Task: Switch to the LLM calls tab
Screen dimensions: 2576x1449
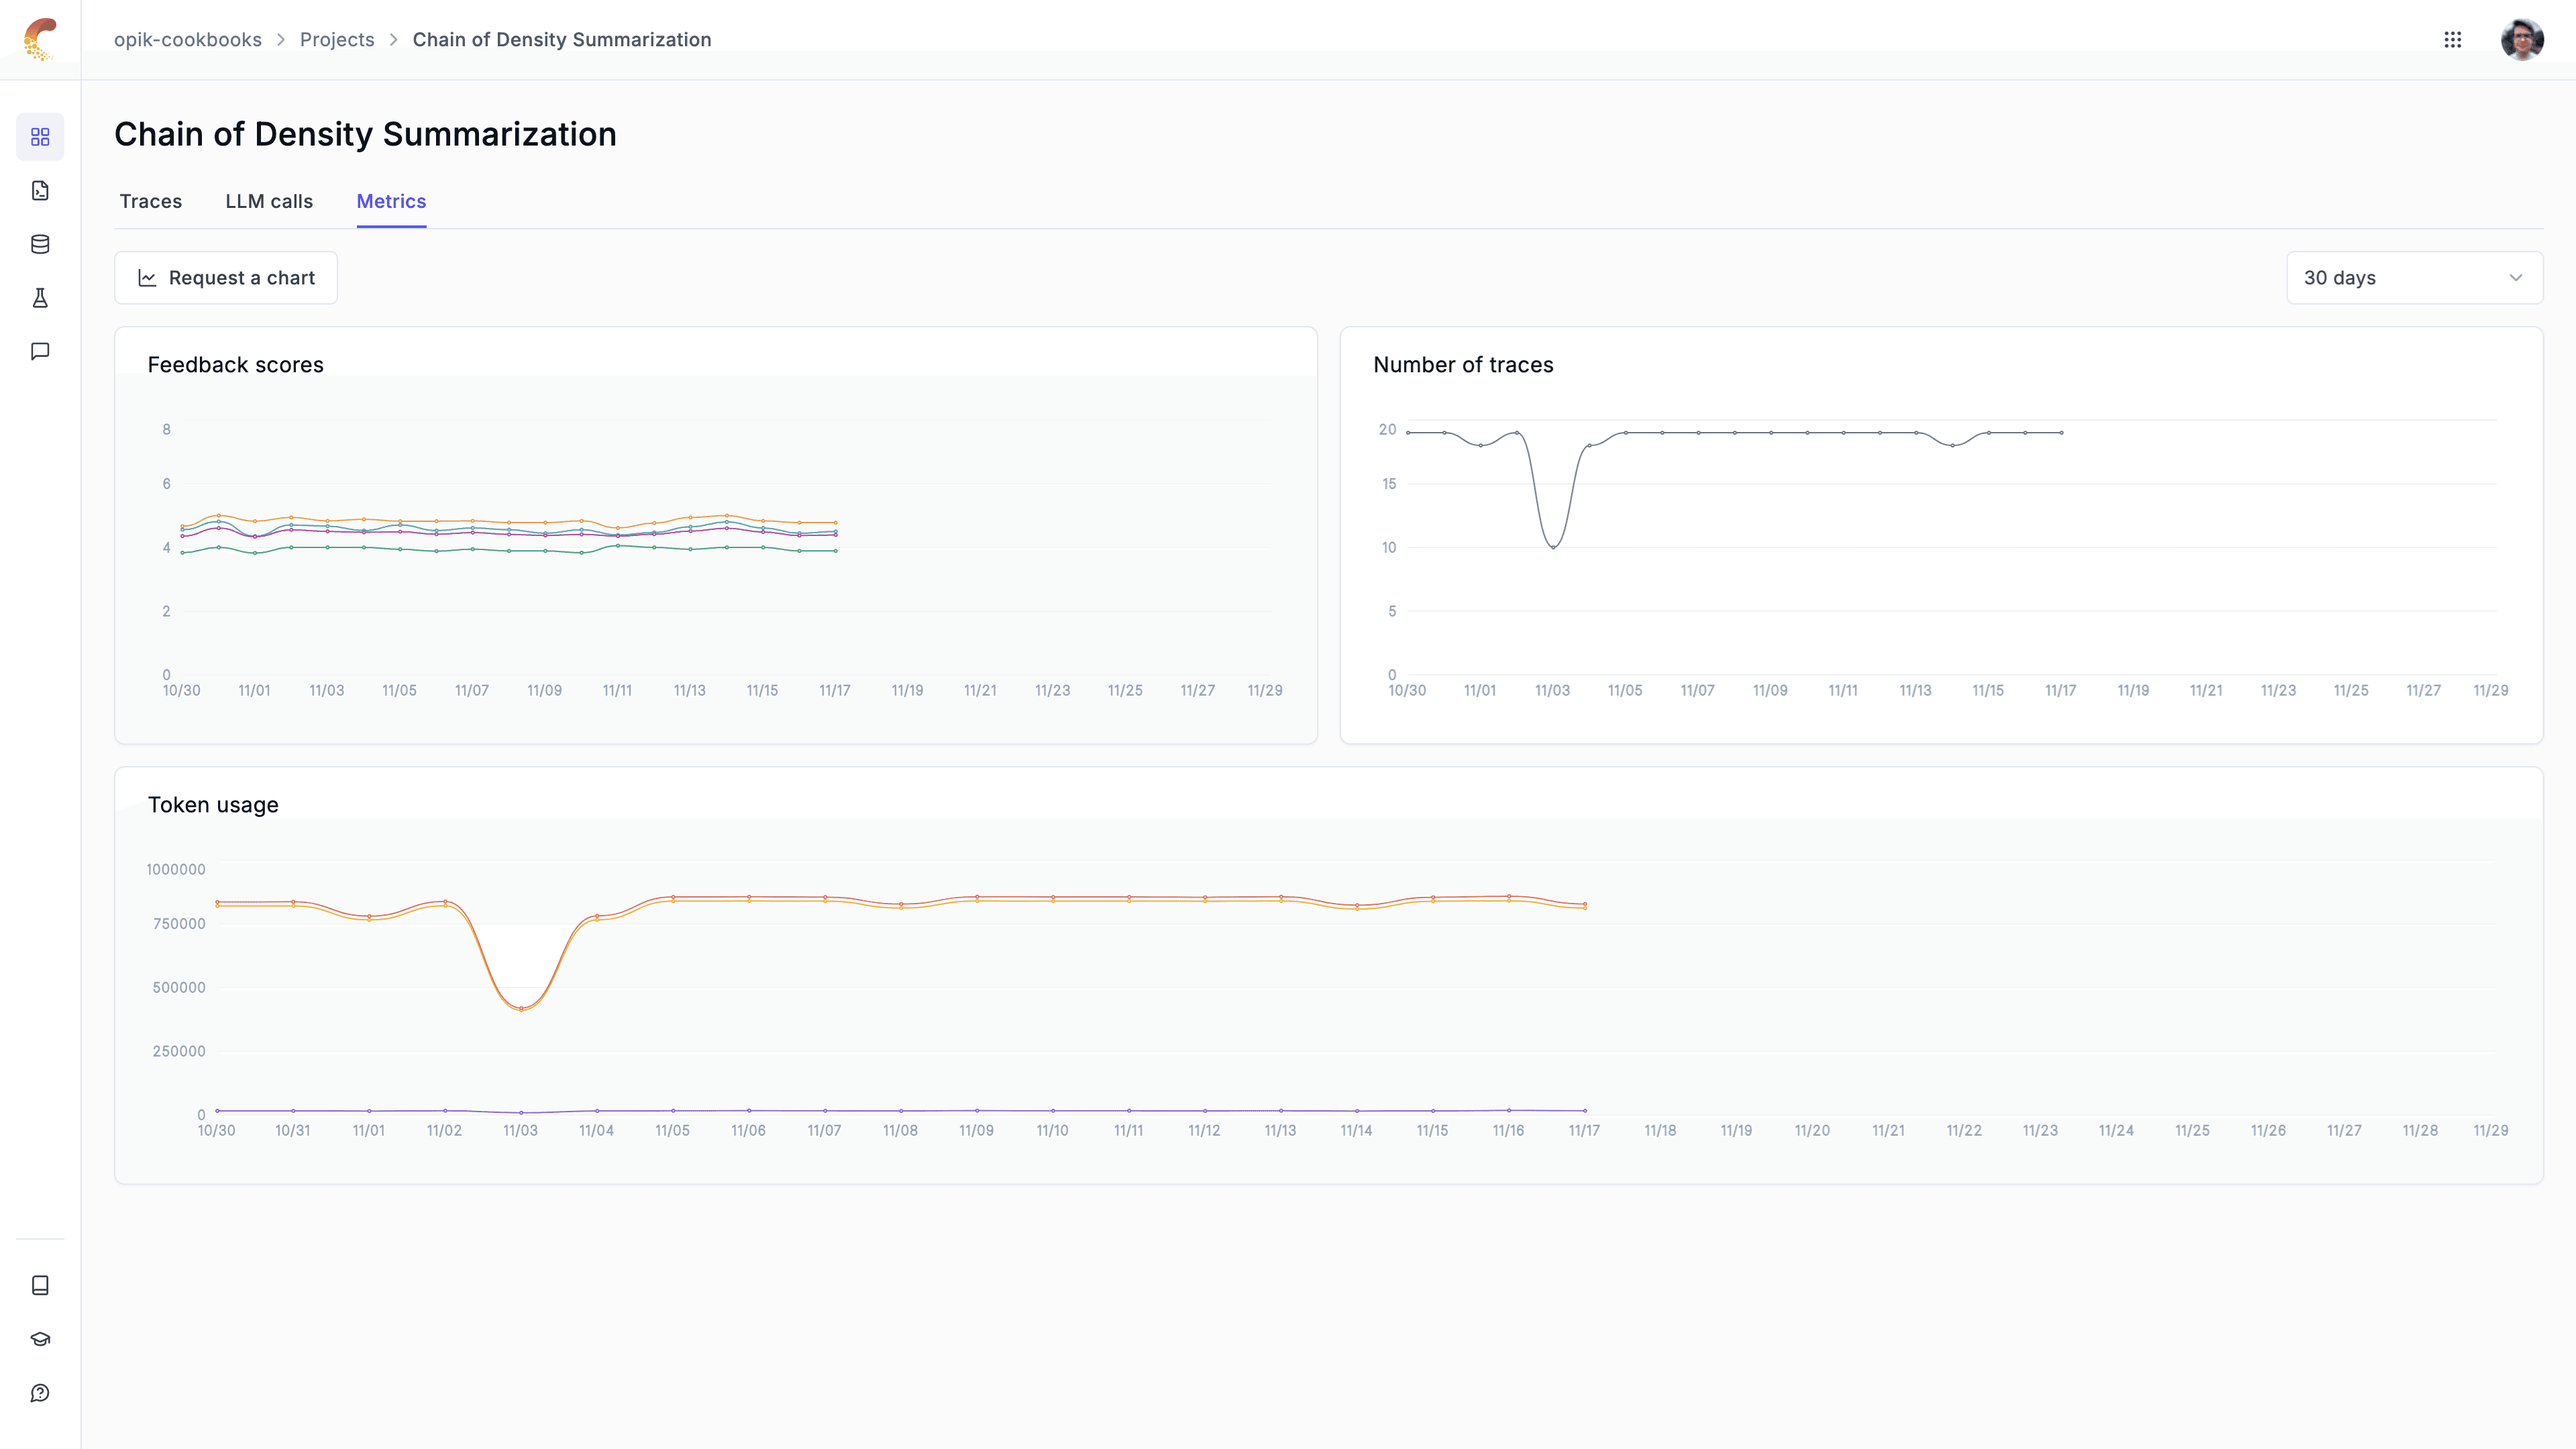Action: 269,201
